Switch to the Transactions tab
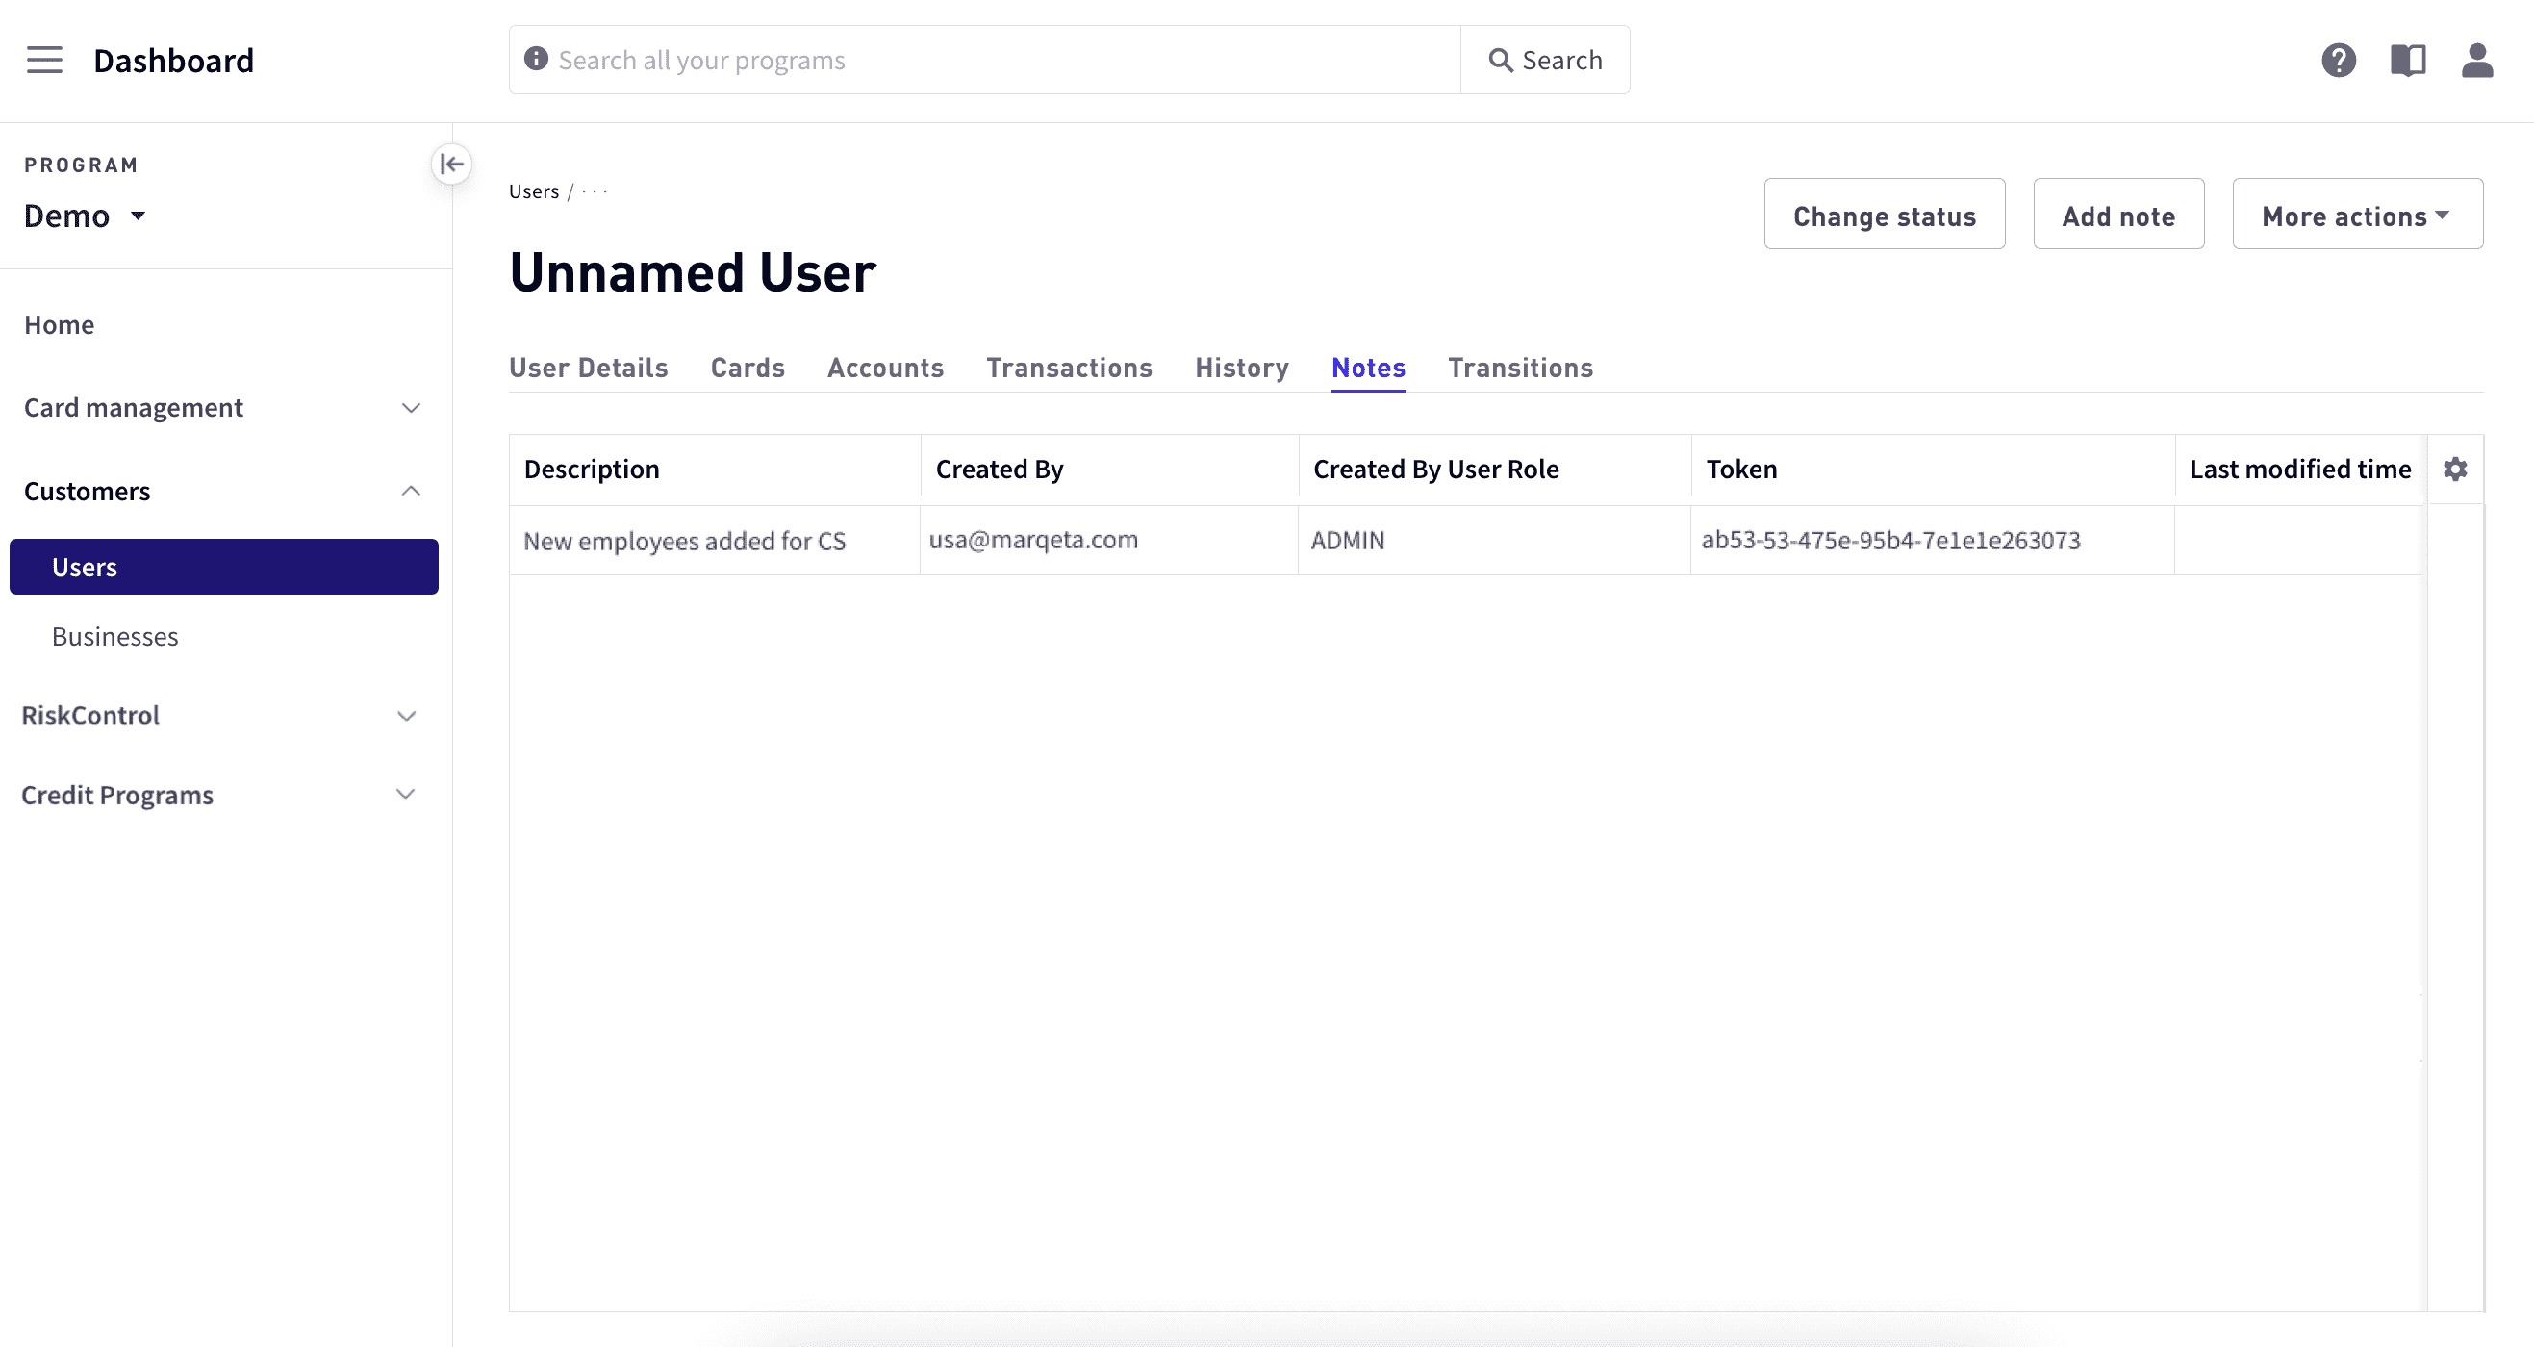The width and height of the screenshot is (2534, 1347). tap(1068, 368)
